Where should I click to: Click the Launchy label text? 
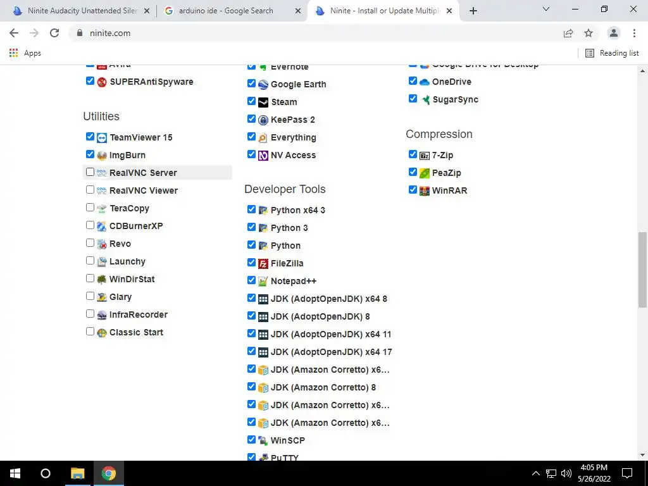127,261
